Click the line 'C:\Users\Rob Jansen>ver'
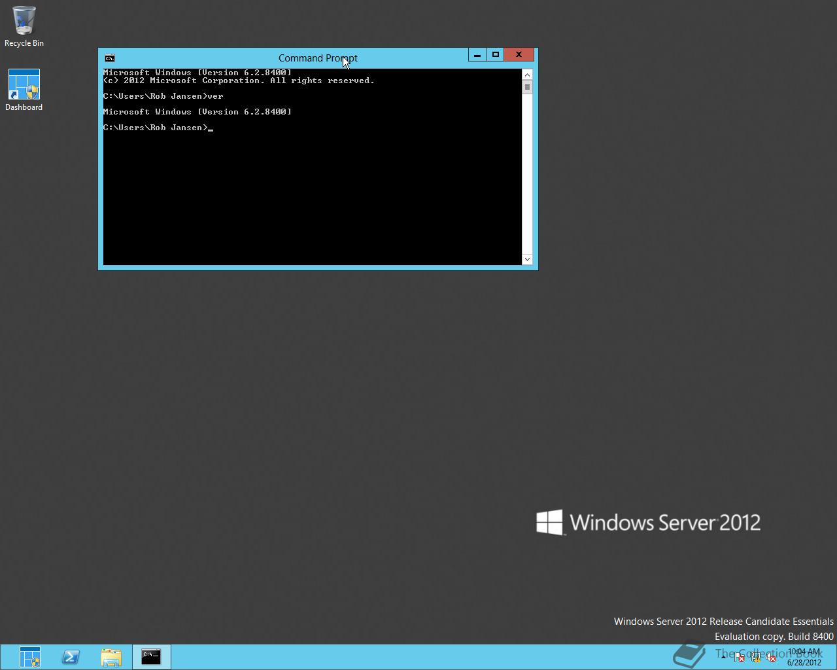 163,96
